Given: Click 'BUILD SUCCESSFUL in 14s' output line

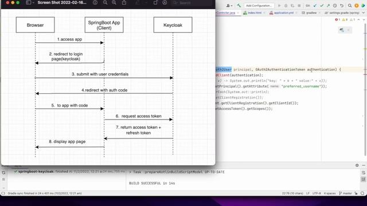Looking at the screenshot, I should (x=152, y=183).
